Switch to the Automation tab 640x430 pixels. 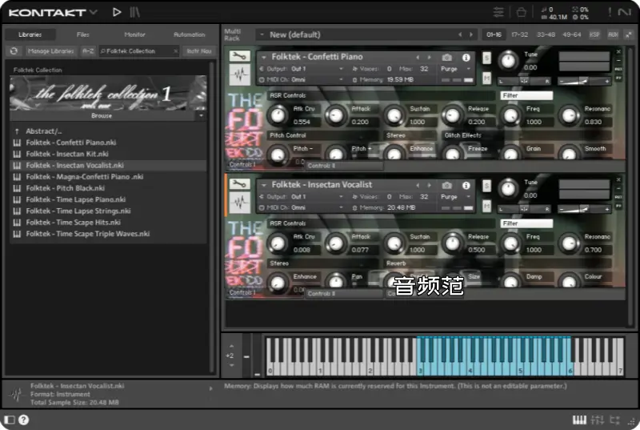coord(189,34)
